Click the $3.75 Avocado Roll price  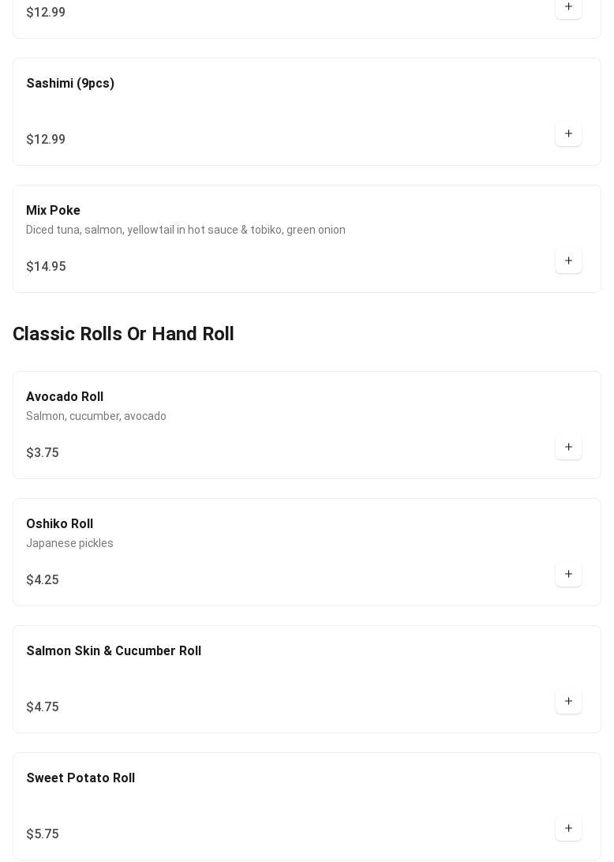pyautogui.click(x=43, y=453)
